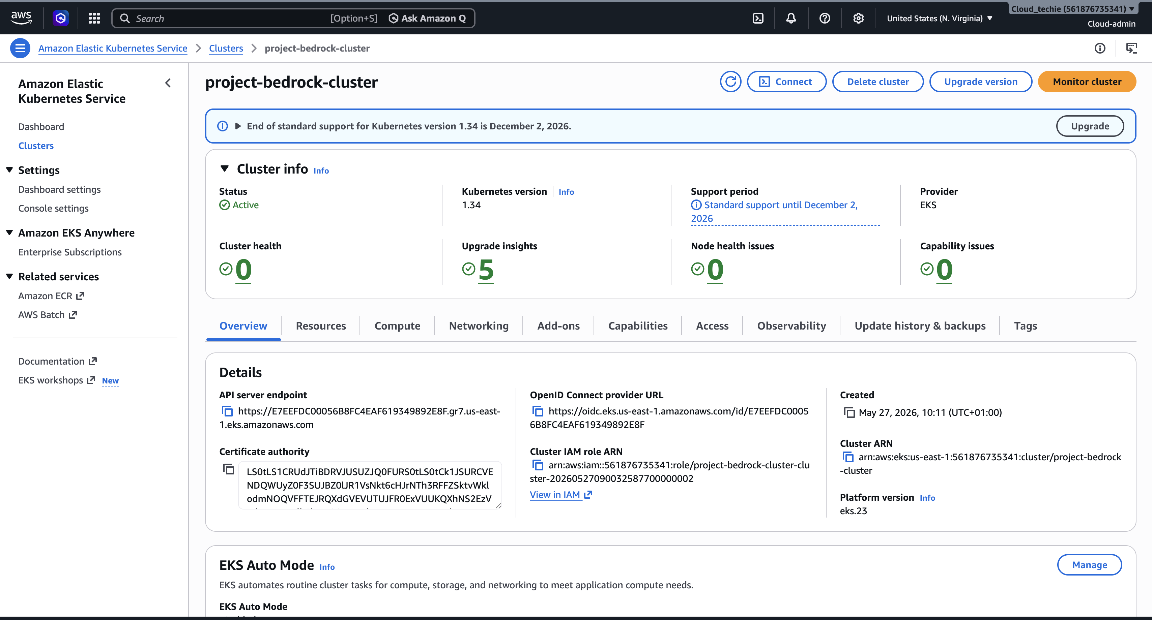Toggle the blue hamburger navigation menu
The height and width of the screenshot is (620, 1152).
click(20, 48)
